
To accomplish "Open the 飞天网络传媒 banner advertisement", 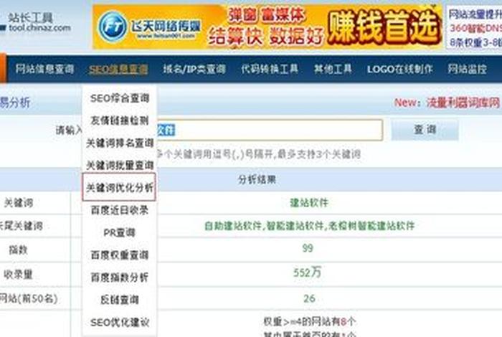I will (x=267, y=27).
